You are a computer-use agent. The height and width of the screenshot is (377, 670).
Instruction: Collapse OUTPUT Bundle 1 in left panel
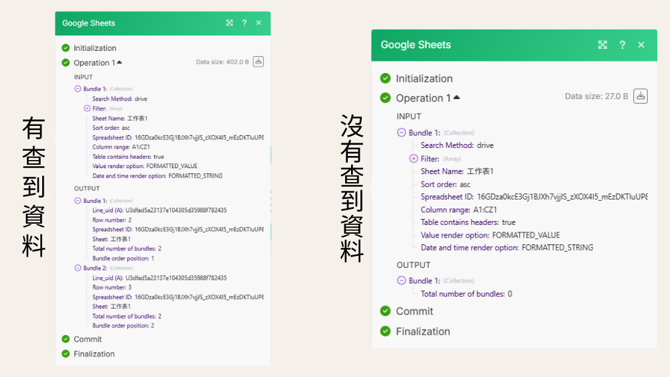[x=78, y=201]
